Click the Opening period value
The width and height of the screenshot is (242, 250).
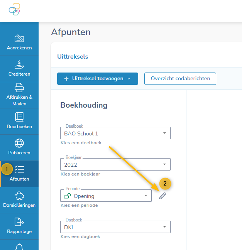click(x=84, y=196)
